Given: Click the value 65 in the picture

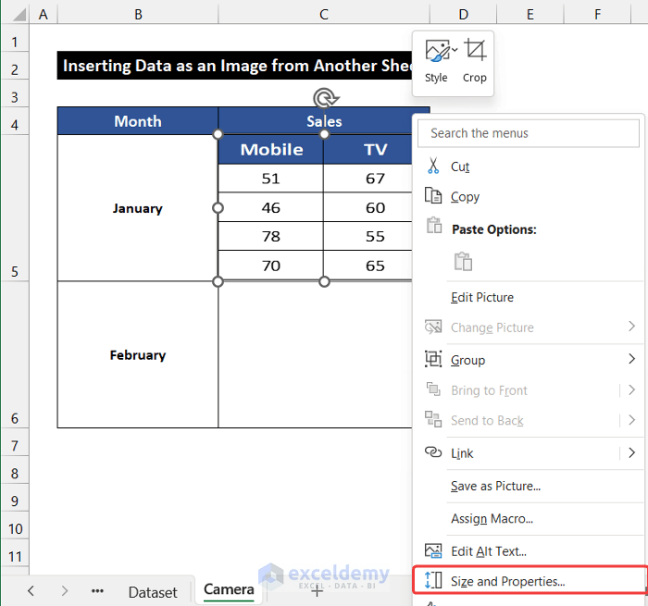Looking at the screenshot, I should 375,266.
